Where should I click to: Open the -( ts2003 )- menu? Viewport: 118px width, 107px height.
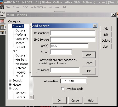point(38,7)
